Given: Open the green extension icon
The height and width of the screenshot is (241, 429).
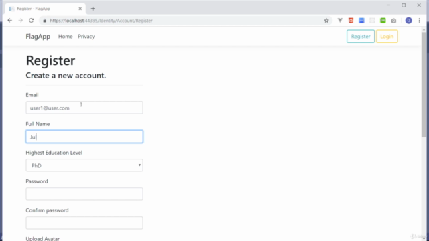Looking at the screenshot, I should (x=383, y=21).
